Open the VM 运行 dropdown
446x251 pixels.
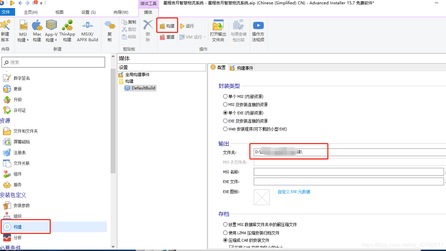[x=204, y=37]
